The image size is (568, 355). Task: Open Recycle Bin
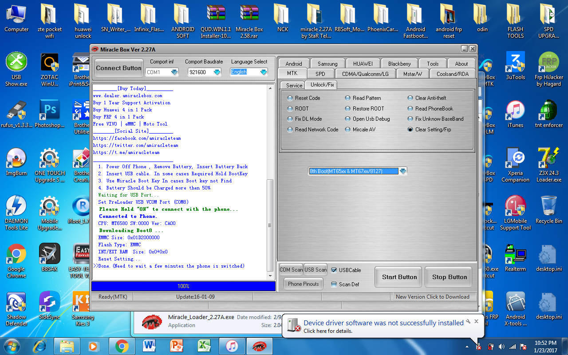pyautogui.click(x=549, y=210)
